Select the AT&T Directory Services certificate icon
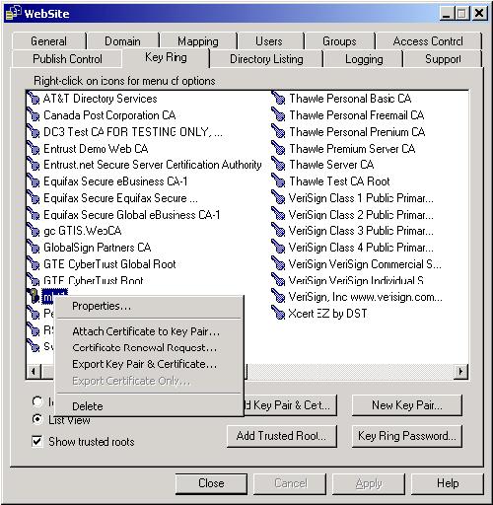 (x=34, y=98)
